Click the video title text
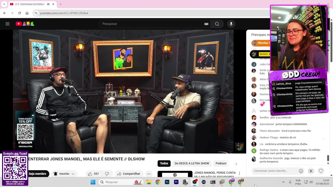 86,159
